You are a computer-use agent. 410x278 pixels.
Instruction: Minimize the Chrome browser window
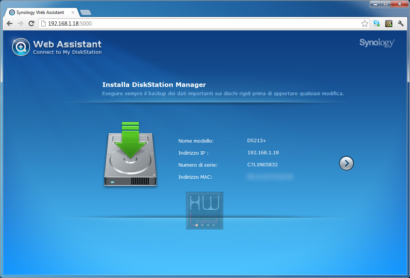tap(375, 4)
